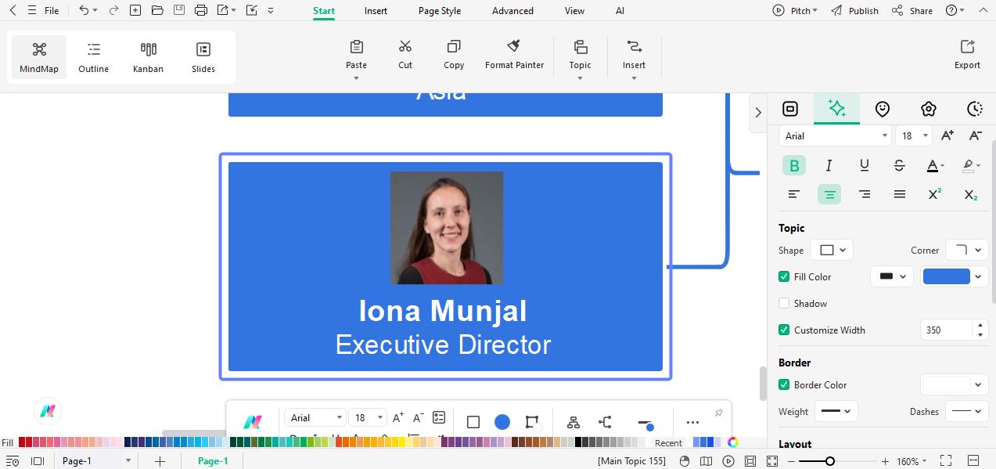Open the Arial font dropdown in right panel
Image resolution: width=996 pixels, height=469 pixels.
click(x=835, y=135)
